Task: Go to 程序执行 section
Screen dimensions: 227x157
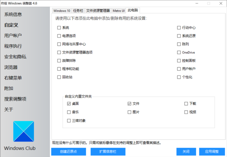Action: coord(13,46)
